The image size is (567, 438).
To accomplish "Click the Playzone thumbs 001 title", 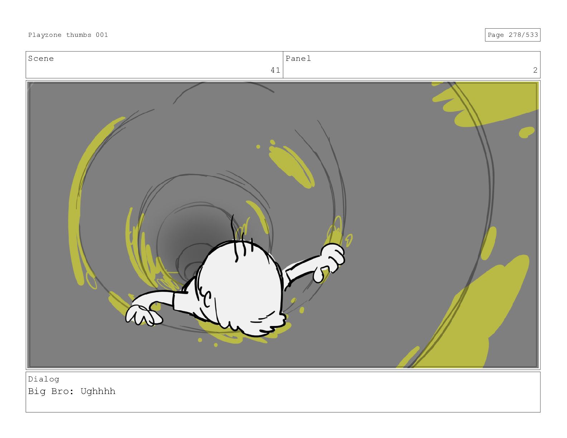I will click(x=68, y=35).
